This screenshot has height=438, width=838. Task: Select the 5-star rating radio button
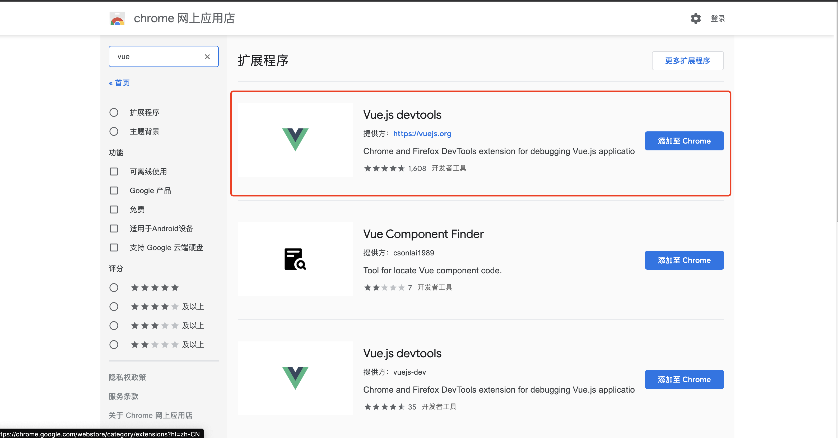[114, 287]
